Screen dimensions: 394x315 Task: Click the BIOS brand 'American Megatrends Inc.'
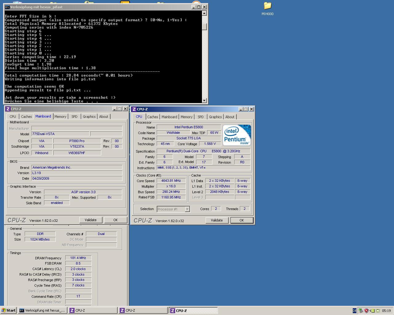coord(77,167)
